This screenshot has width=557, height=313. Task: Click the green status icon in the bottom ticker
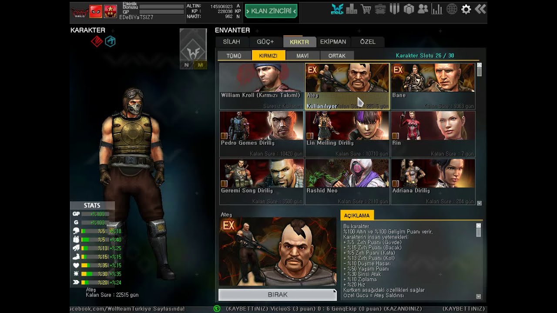point(217,309)
